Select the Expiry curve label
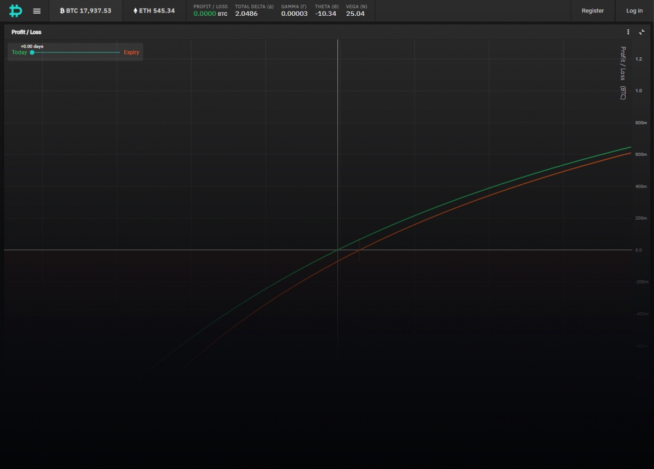Image resolution: width=654 pixels, height=469 pixels. coord(131,52)
